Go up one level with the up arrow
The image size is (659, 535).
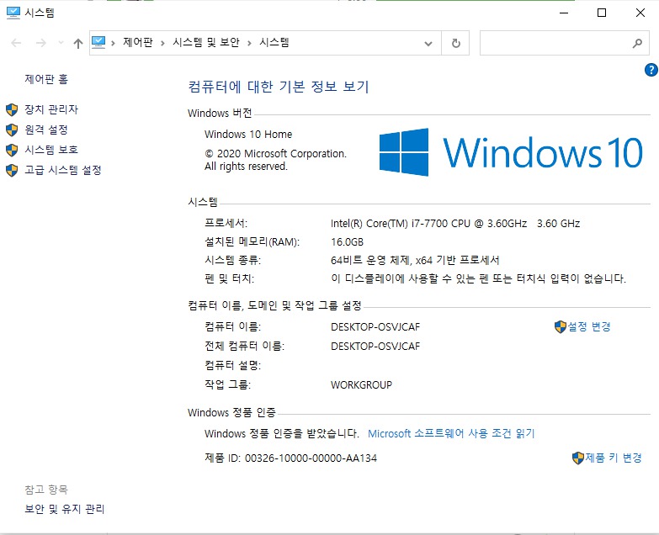pyautogui.click(x=78, y=43)
